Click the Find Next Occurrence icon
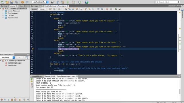184x103 pixels. click(x=73, y=9)
